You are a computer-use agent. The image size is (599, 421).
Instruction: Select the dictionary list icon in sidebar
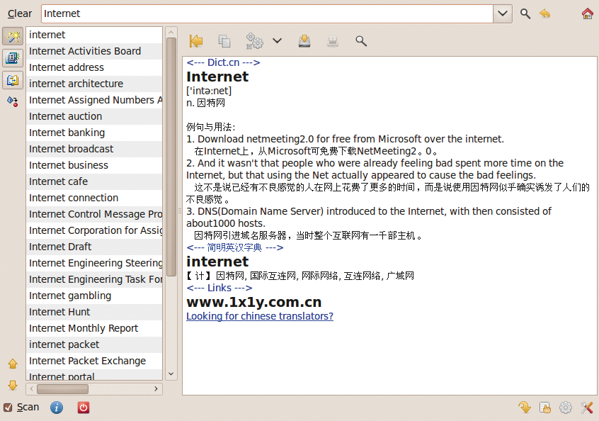pos(13,58)
